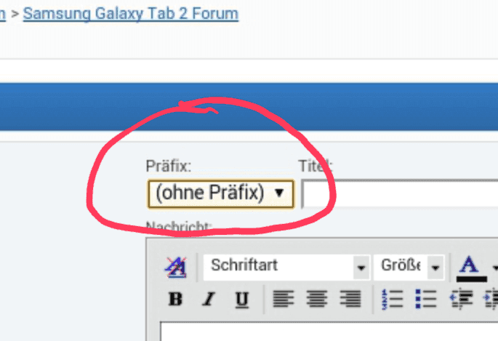Viewport: 498px width, 341px height.
Task: Click inside the message text area
Action: (329, 332)
